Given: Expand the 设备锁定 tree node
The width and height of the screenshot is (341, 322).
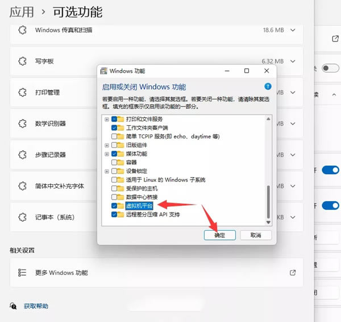Looking at the screenshot, I should (107, 171).
